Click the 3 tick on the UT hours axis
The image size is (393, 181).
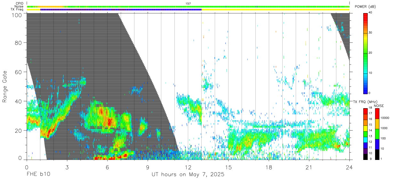tap(67, 167)
